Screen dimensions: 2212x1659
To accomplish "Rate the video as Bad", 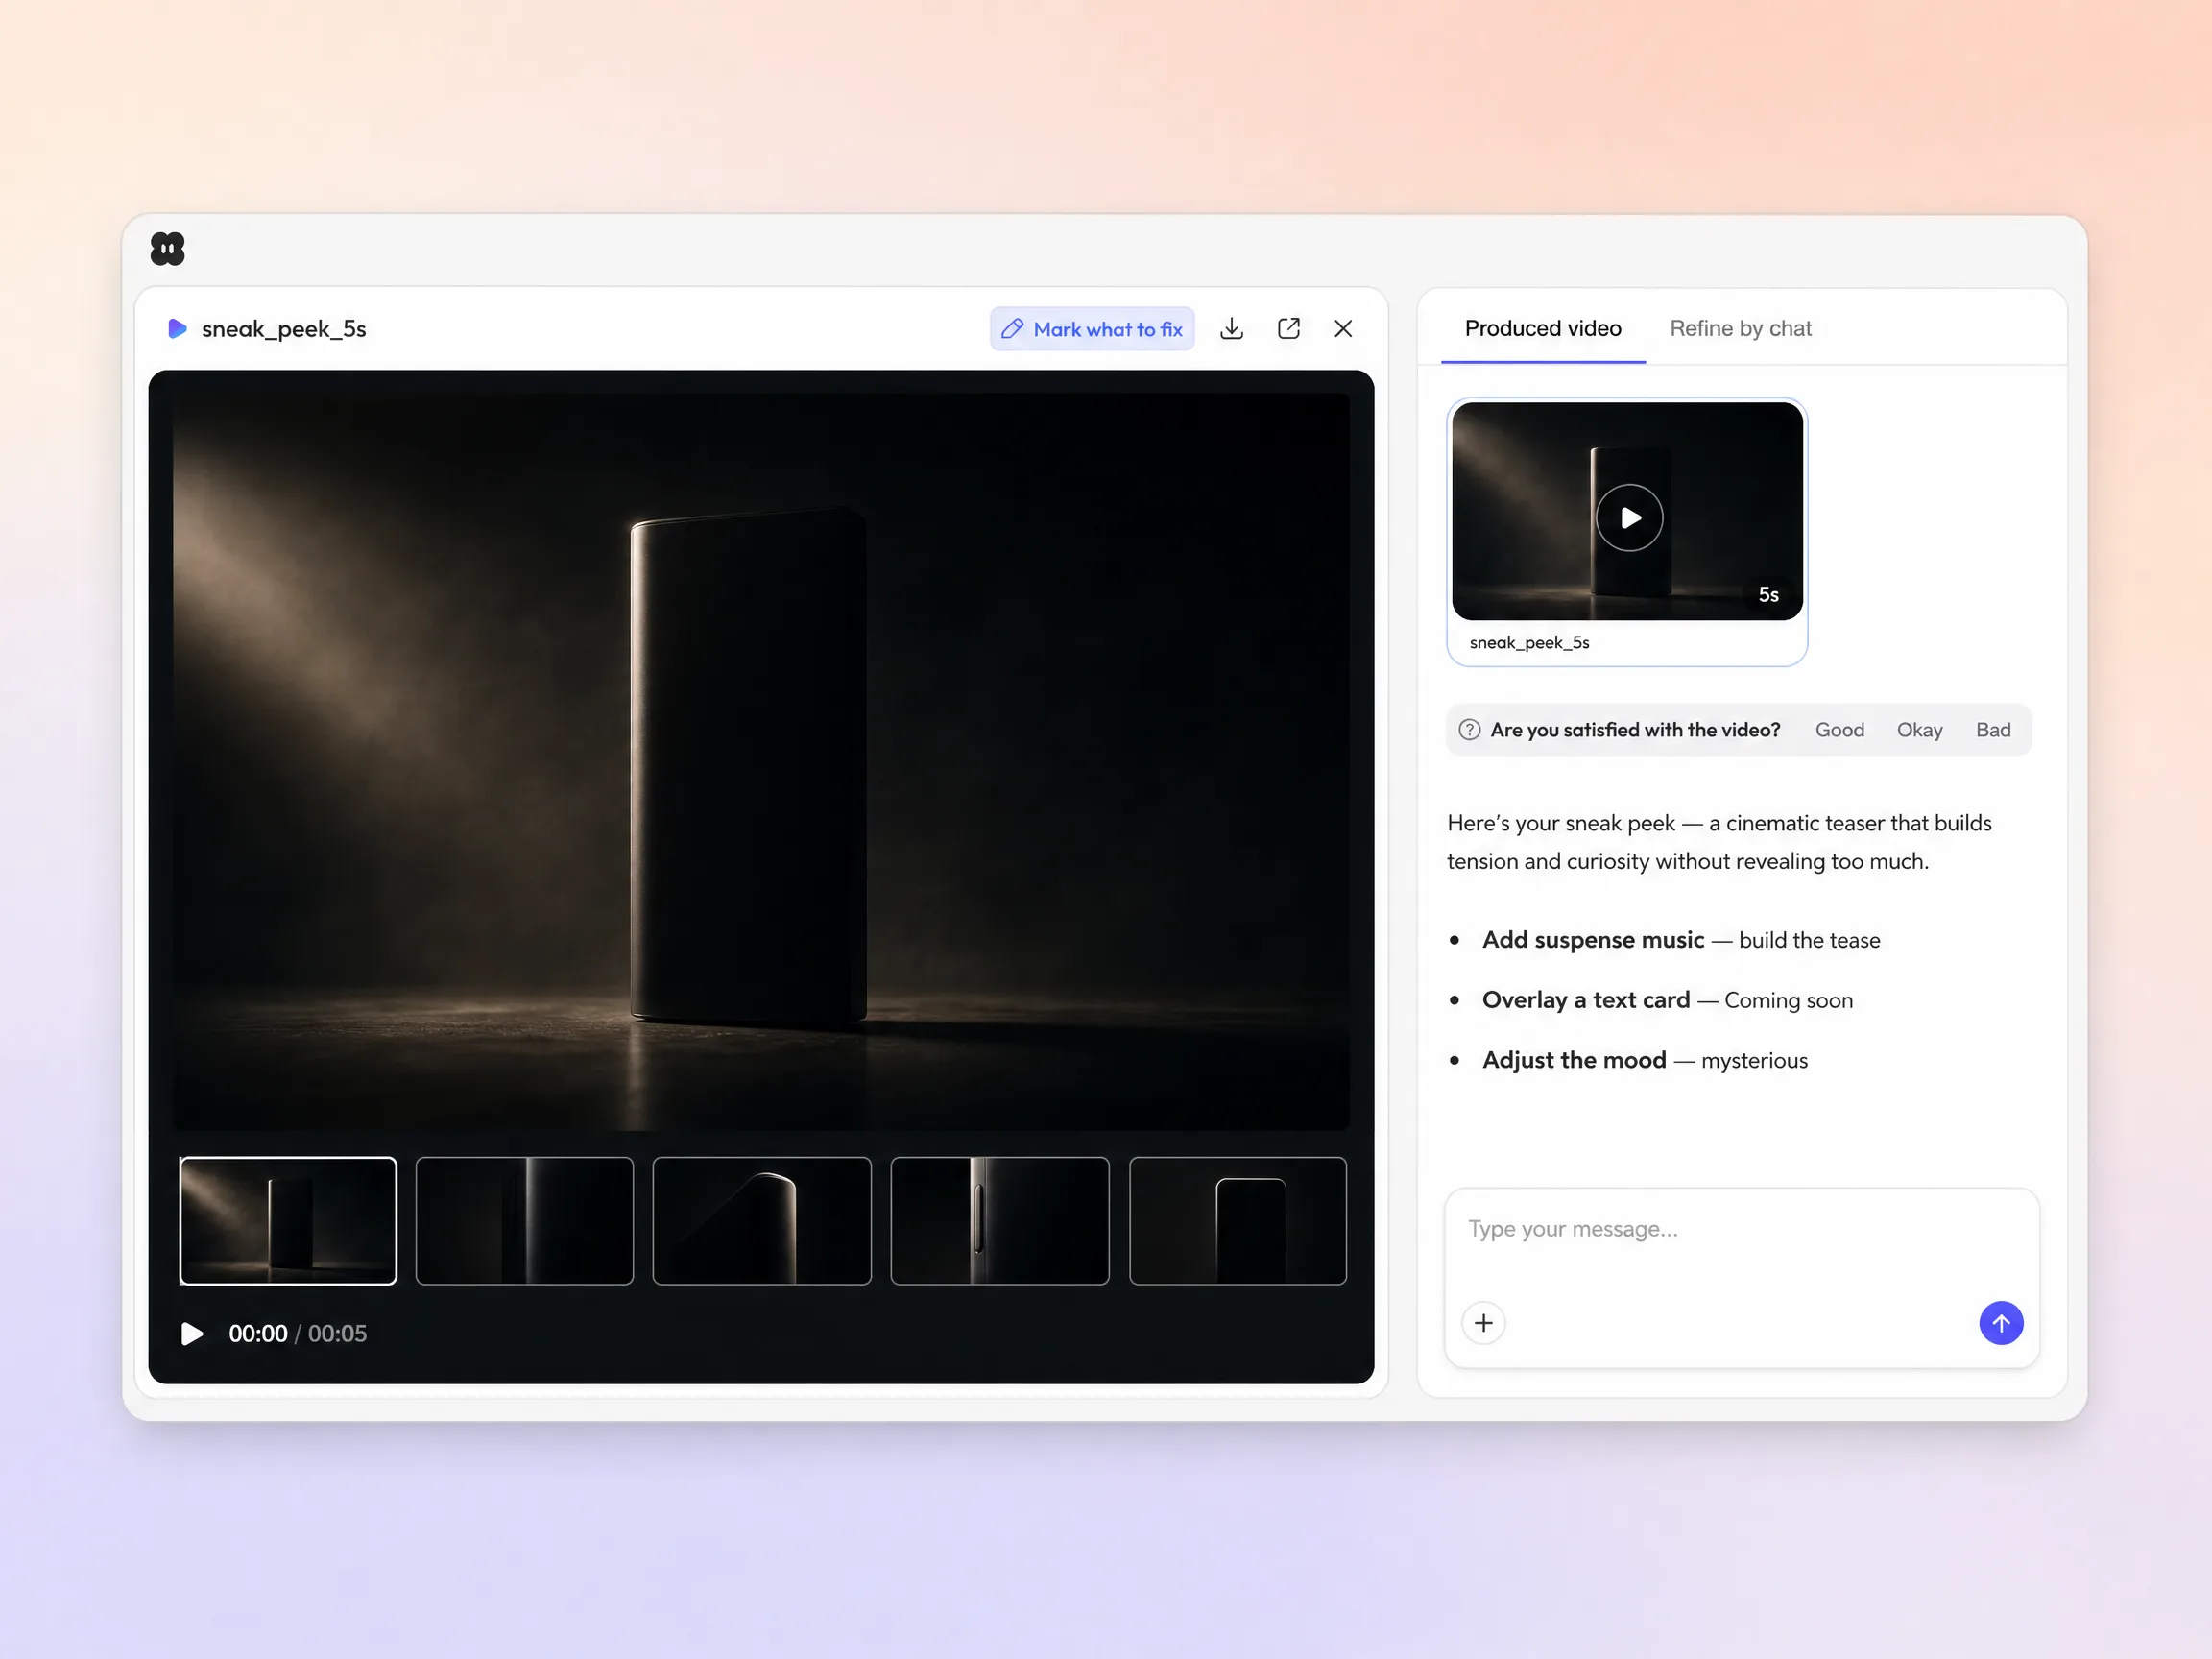I will [x=1993, y=730].
